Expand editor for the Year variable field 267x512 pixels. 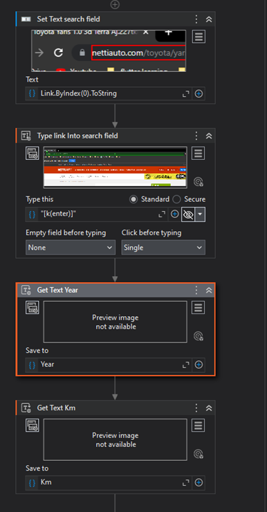pyautogui.click(x=186, y=365)
